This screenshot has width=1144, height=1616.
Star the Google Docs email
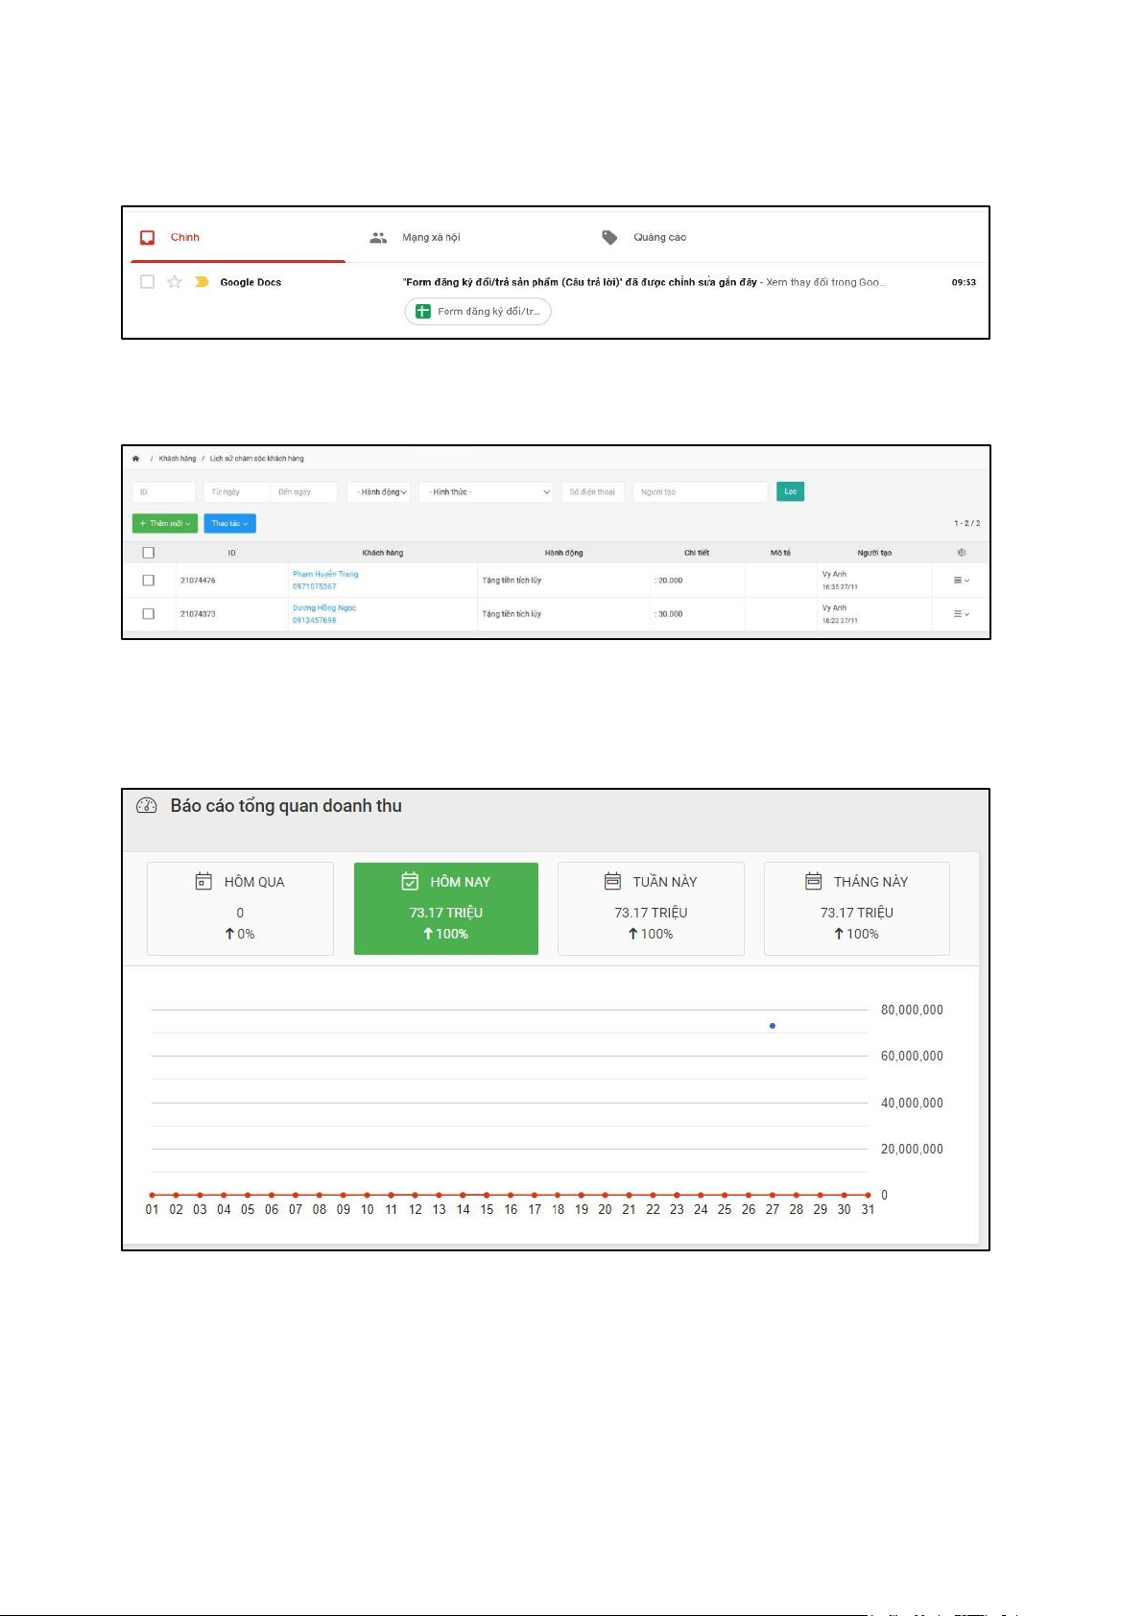pyautogui.click(x=175, y=282)
